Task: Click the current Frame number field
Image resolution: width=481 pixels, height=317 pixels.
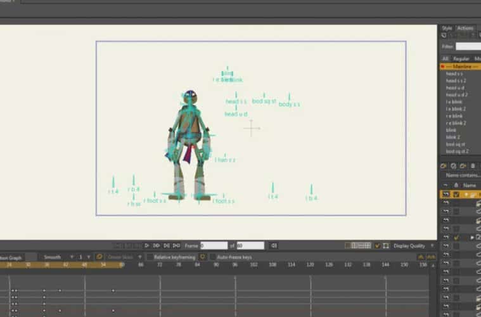Action: pos(214,245)
